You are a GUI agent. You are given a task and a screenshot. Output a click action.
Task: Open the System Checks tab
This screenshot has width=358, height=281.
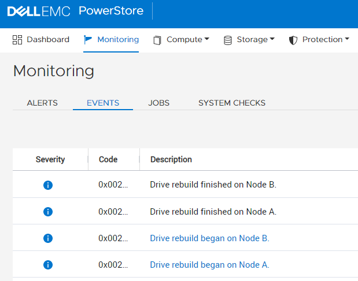pyautogui.click(x=231, y=103)
